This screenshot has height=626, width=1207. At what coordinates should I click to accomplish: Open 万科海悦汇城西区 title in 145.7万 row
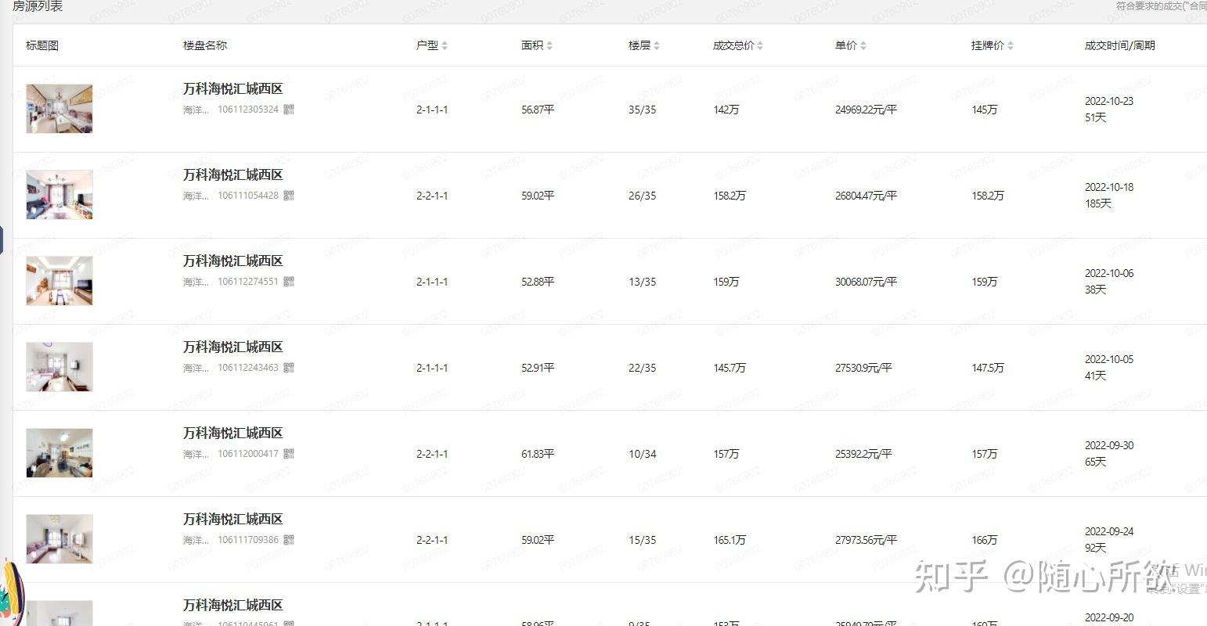pos(233,347)
